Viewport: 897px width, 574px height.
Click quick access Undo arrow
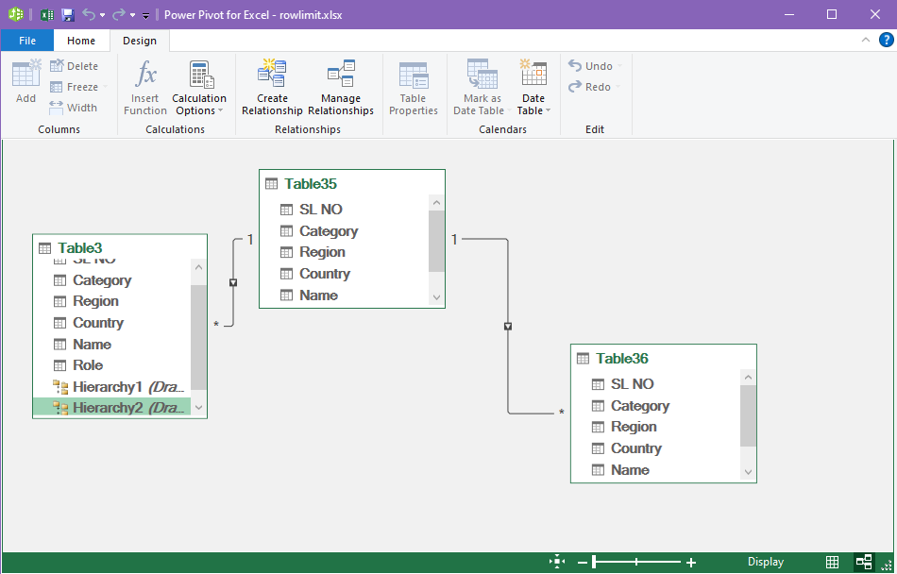coord(89,14)
